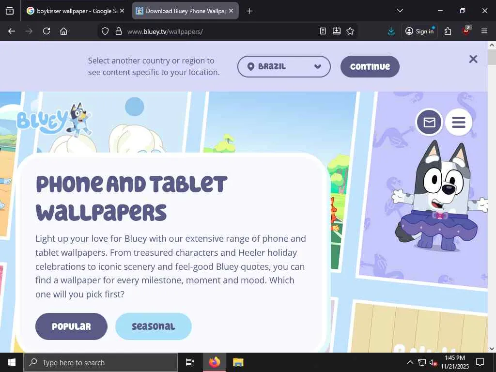
Task: Open tracking protection shield icon
Action: [x=105, y=31]
